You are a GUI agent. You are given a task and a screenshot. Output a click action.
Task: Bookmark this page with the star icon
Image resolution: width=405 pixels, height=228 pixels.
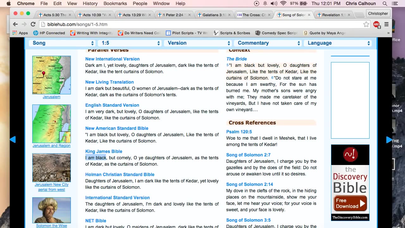pos(366,24)
